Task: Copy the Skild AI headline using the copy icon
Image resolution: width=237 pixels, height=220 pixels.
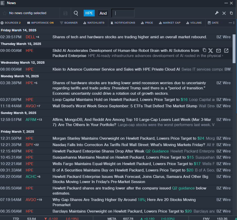Action: click(205, 51)
